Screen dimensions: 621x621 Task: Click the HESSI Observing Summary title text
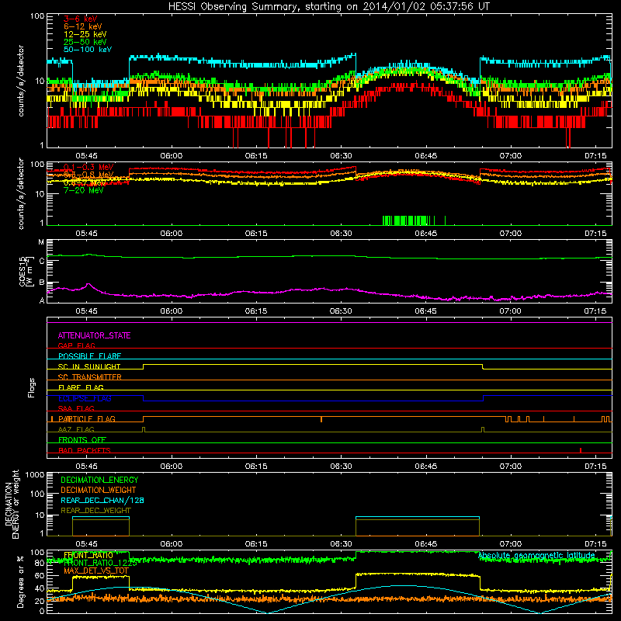pyautogui.click(x=328, y=6)
